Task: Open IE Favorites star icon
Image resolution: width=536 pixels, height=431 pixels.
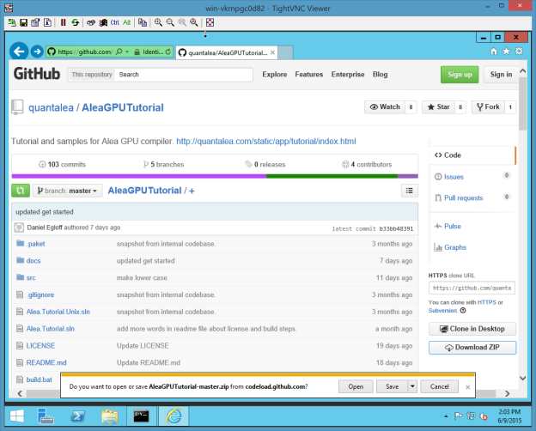Action: (506, 52)
